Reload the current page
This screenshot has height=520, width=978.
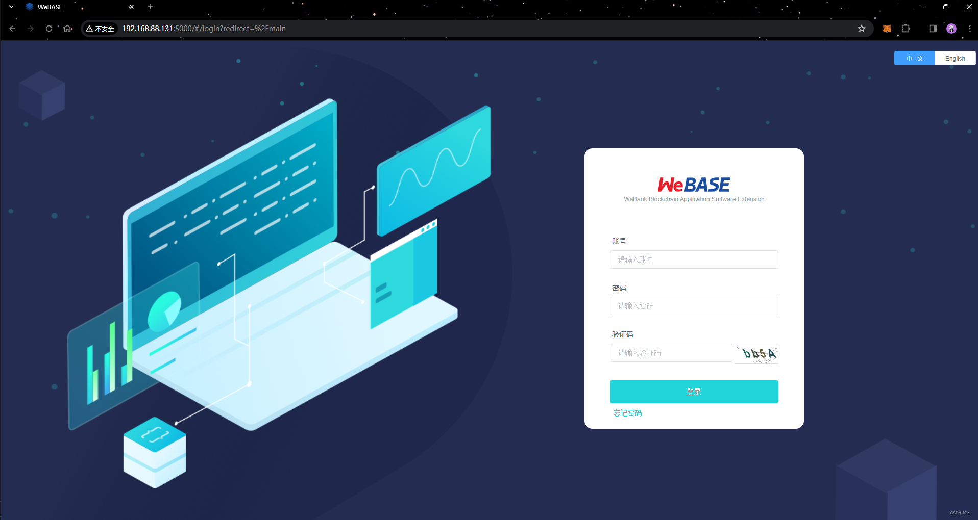click(x=49, y=29)
